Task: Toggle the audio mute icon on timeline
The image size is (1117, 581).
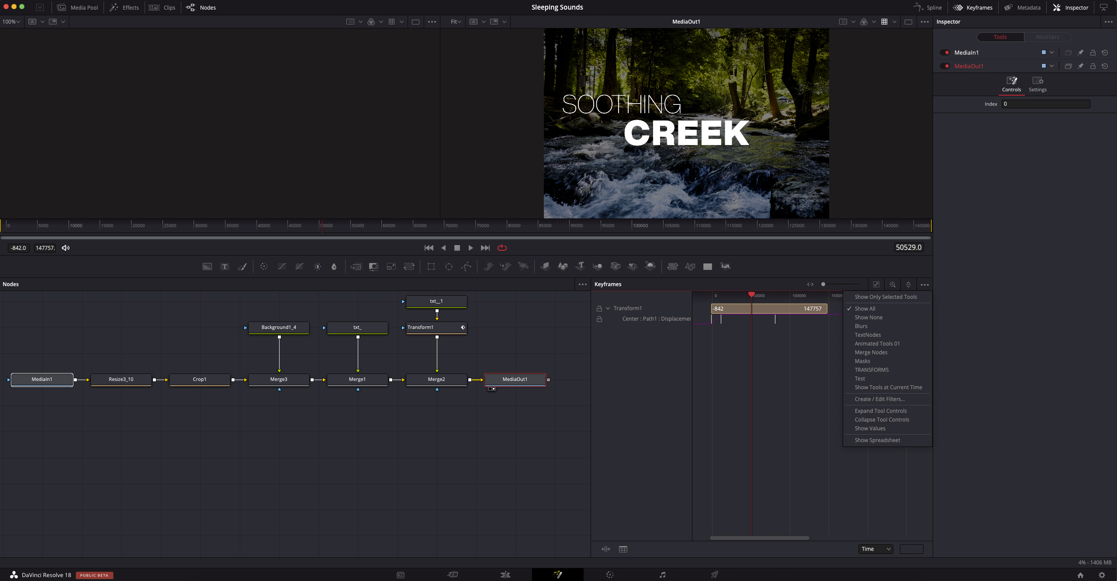Action: click(65, 248)
